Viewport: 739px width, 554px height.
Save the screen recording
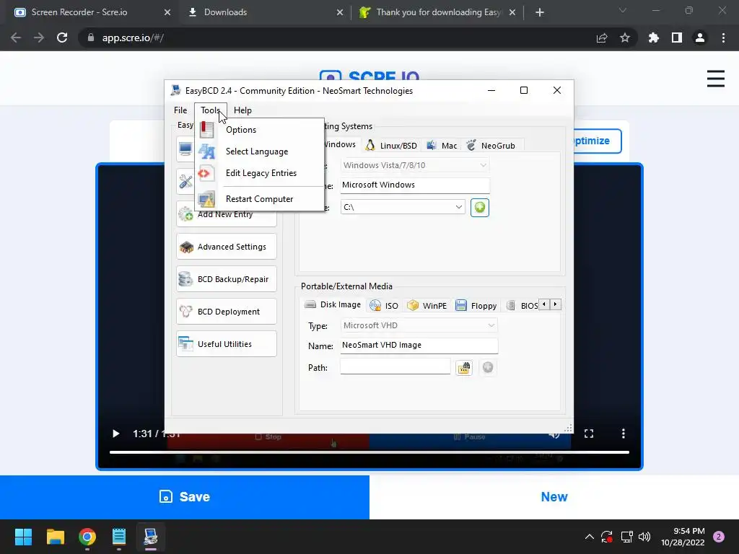(185, 497)
